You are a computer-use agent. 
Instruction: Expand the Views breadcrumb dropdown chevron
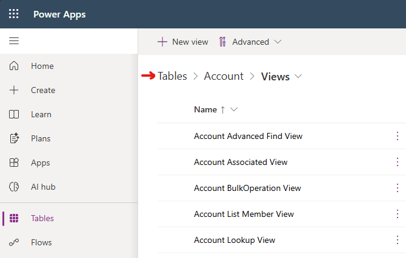[298, 77]
